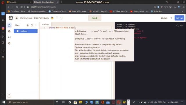Open the Packages cube icon
The height and width of the screenshot is (105, 186).
tap(9, 31)
